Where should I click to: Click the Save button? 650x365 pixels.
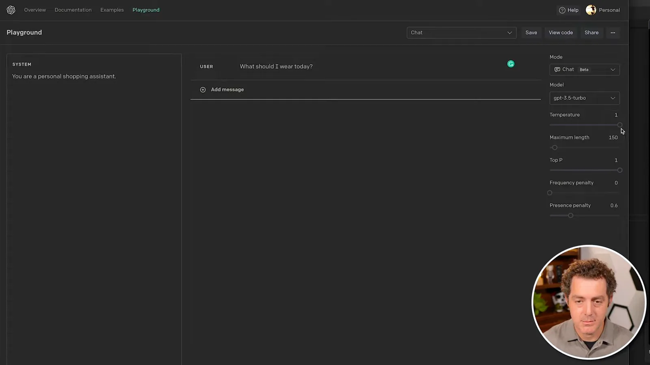[x=531, y=32]
